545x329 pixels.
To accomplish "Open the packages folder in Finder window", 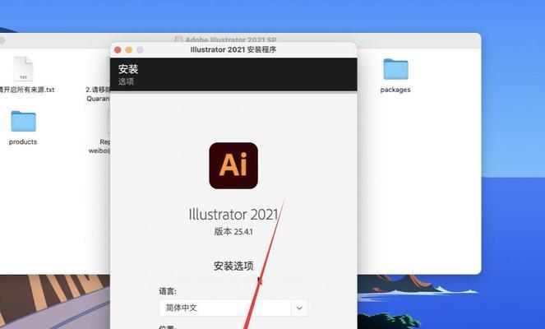I will [395, 69].
